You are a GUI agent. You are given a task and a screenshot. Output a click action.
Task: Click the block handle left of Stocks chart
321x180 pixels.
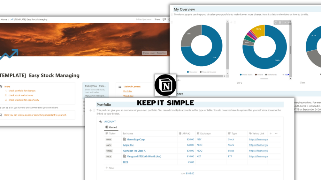coord(172,22)
